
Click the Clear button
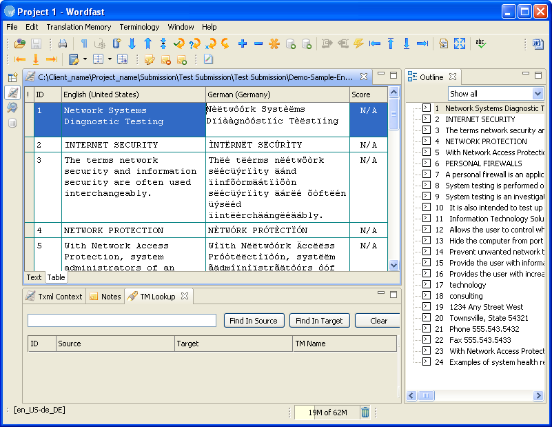click(378, 321)
